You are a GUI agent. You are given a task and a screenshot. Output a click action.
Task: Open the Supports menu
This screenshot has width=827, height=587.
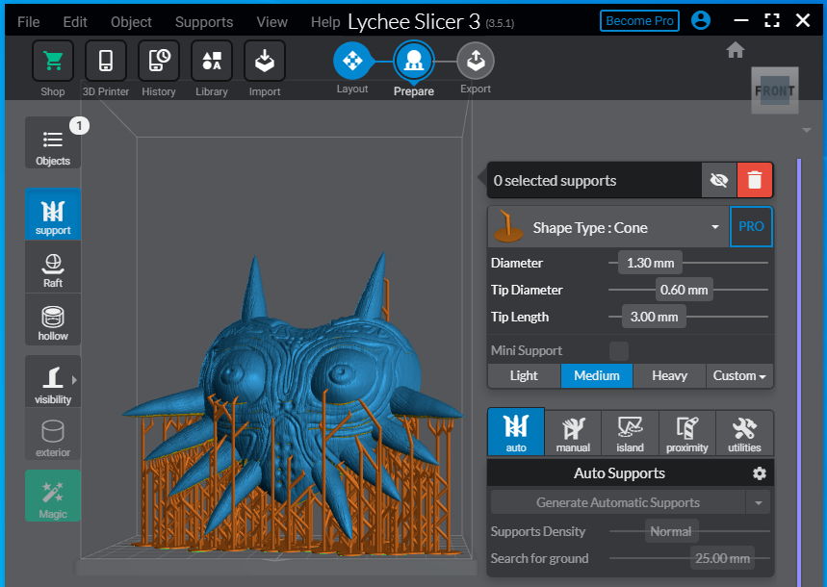[x=204, y=21]
